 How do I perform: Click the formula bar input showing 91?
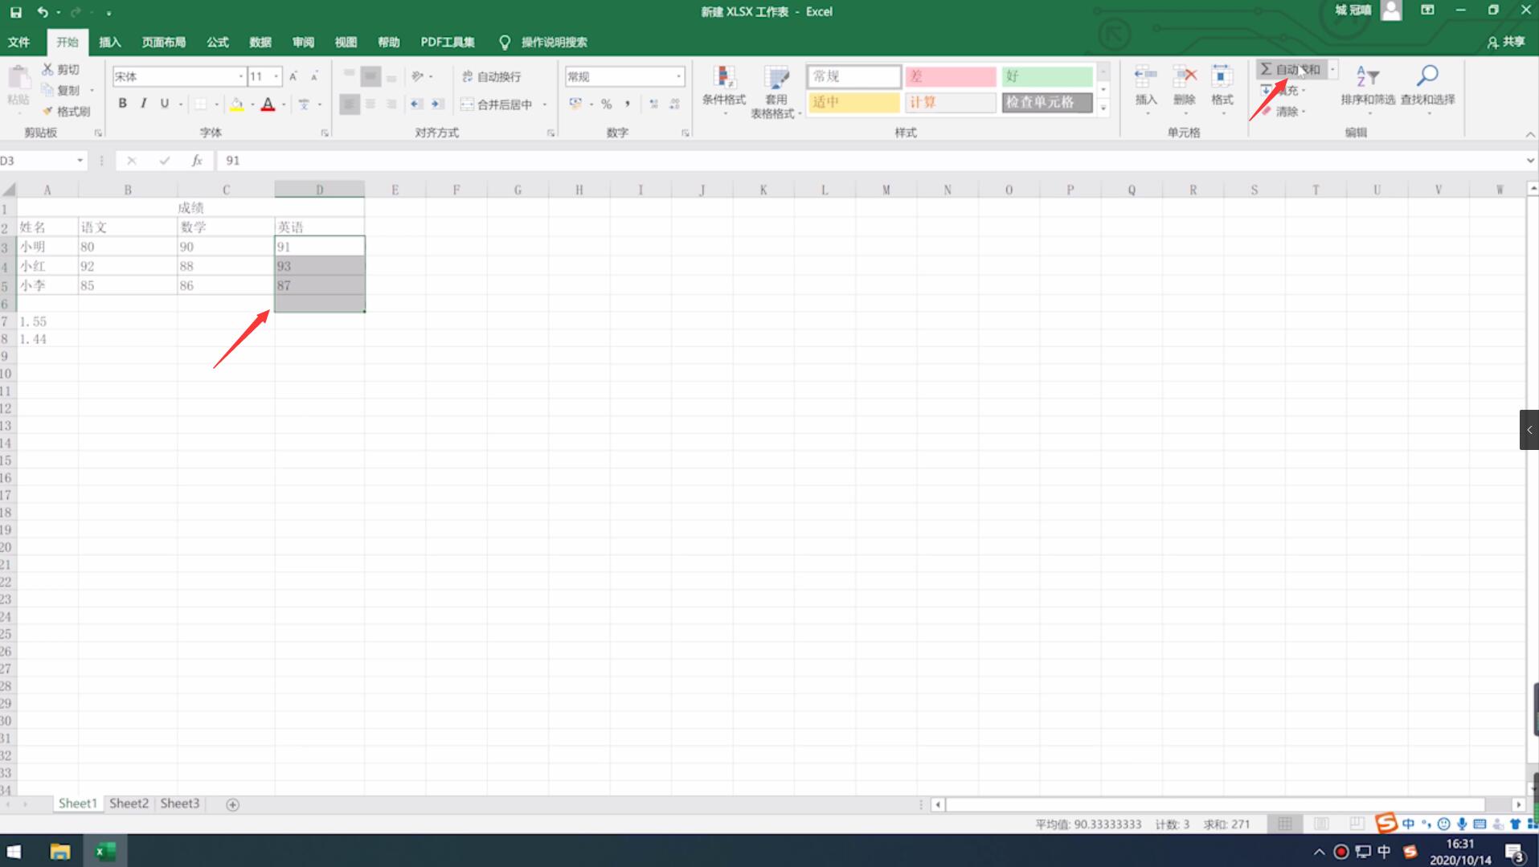pyautogui.click(x=872, y=161)
